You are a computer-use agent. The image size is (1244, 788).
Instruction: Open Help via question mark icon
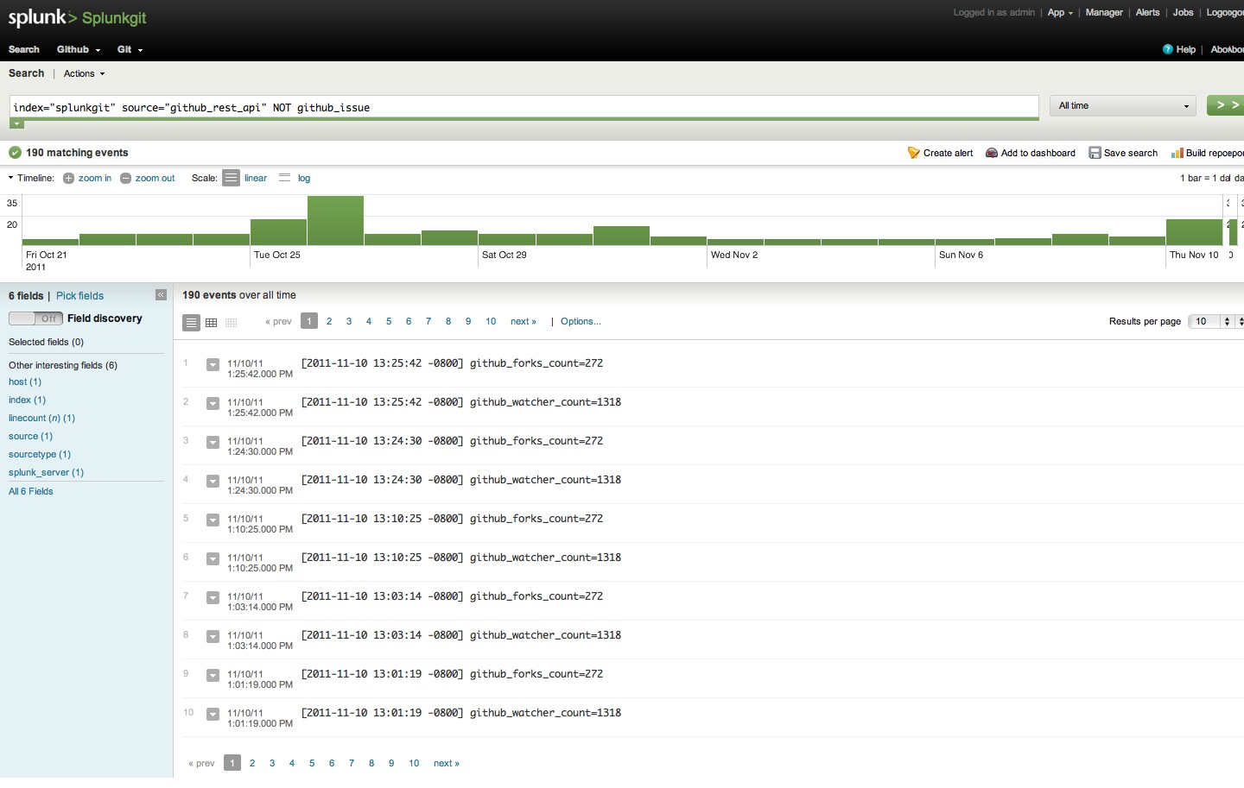coord(1168,49)
